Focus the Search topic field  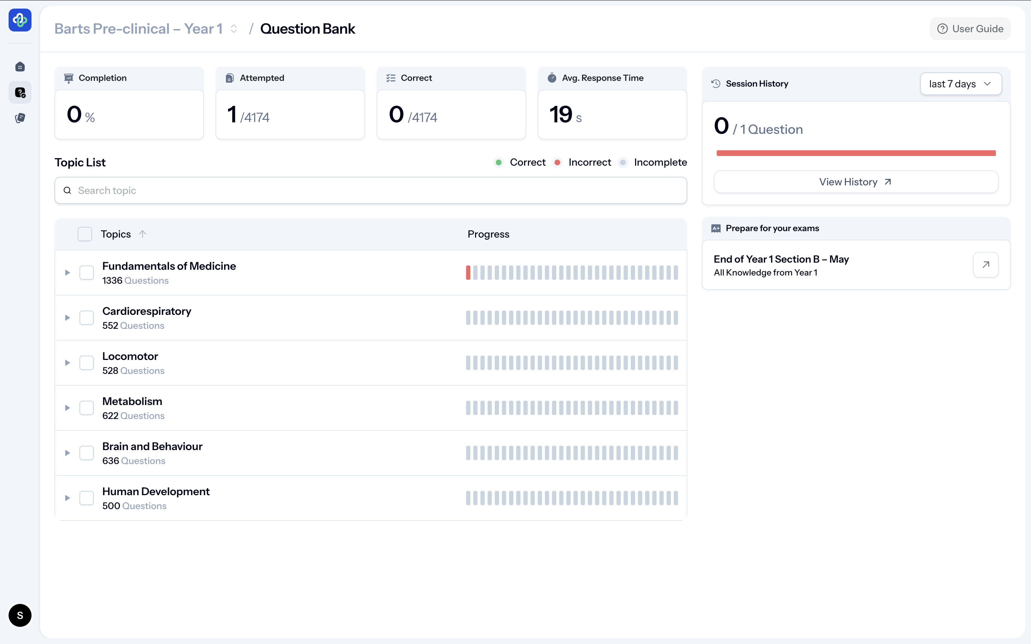pos(371,190)
